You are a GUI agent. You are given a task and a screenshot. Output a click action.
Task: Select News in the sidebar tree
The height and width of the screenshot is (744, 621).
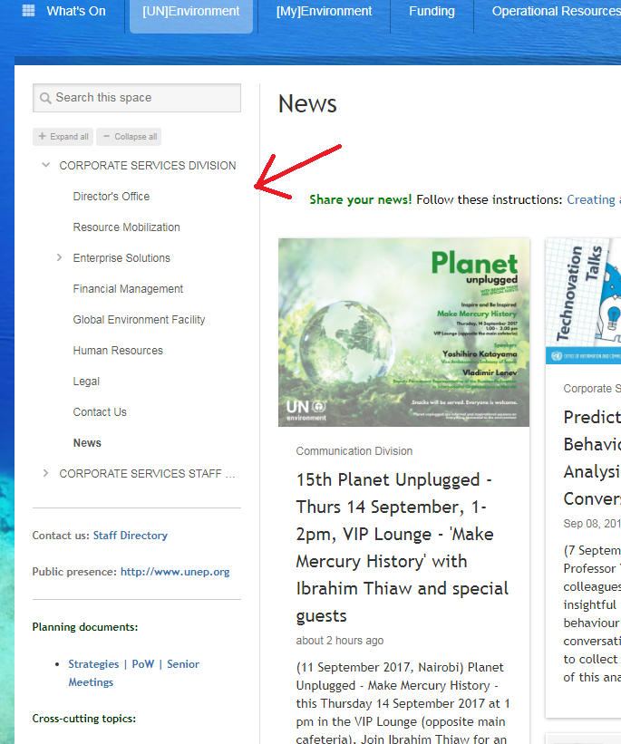(87, 443)
